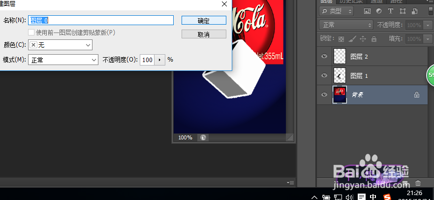Filter layers by smart object icon
The image size is (434, 200).
click(x=415, y=11)
